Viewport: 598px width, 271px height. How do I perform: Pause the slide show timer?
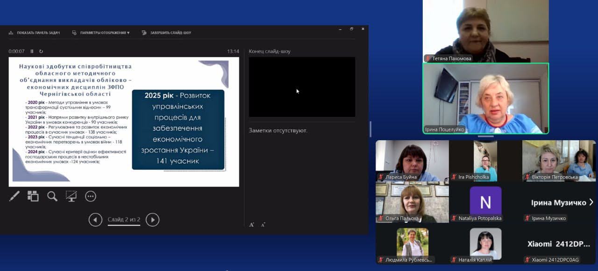tap(32, 51)
